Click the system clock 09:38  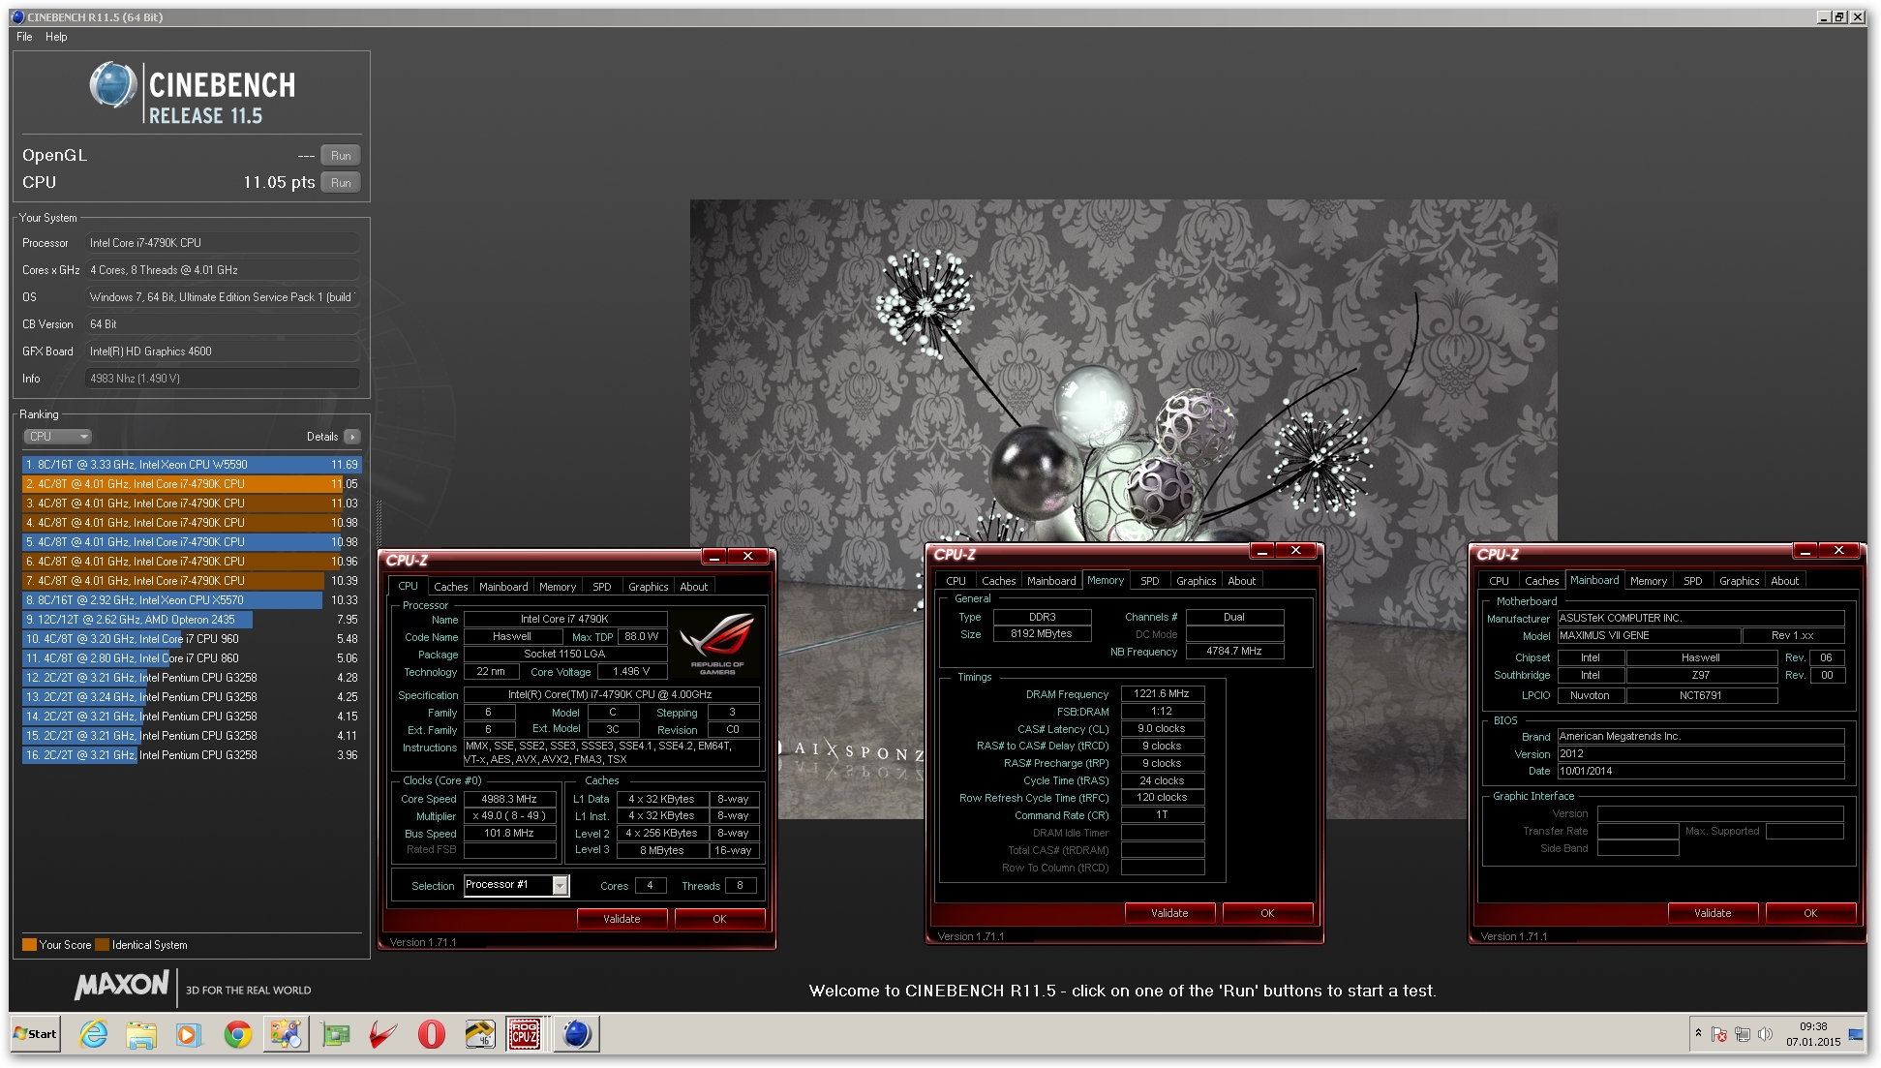point(1813,1026)
